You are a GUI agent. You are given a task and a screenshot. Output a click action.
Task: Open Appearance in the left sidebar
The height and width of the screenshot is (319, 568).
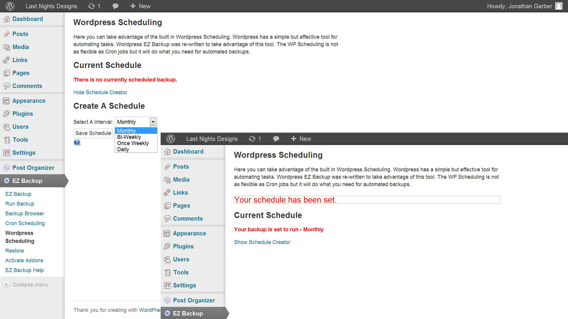tap(29, 101)
